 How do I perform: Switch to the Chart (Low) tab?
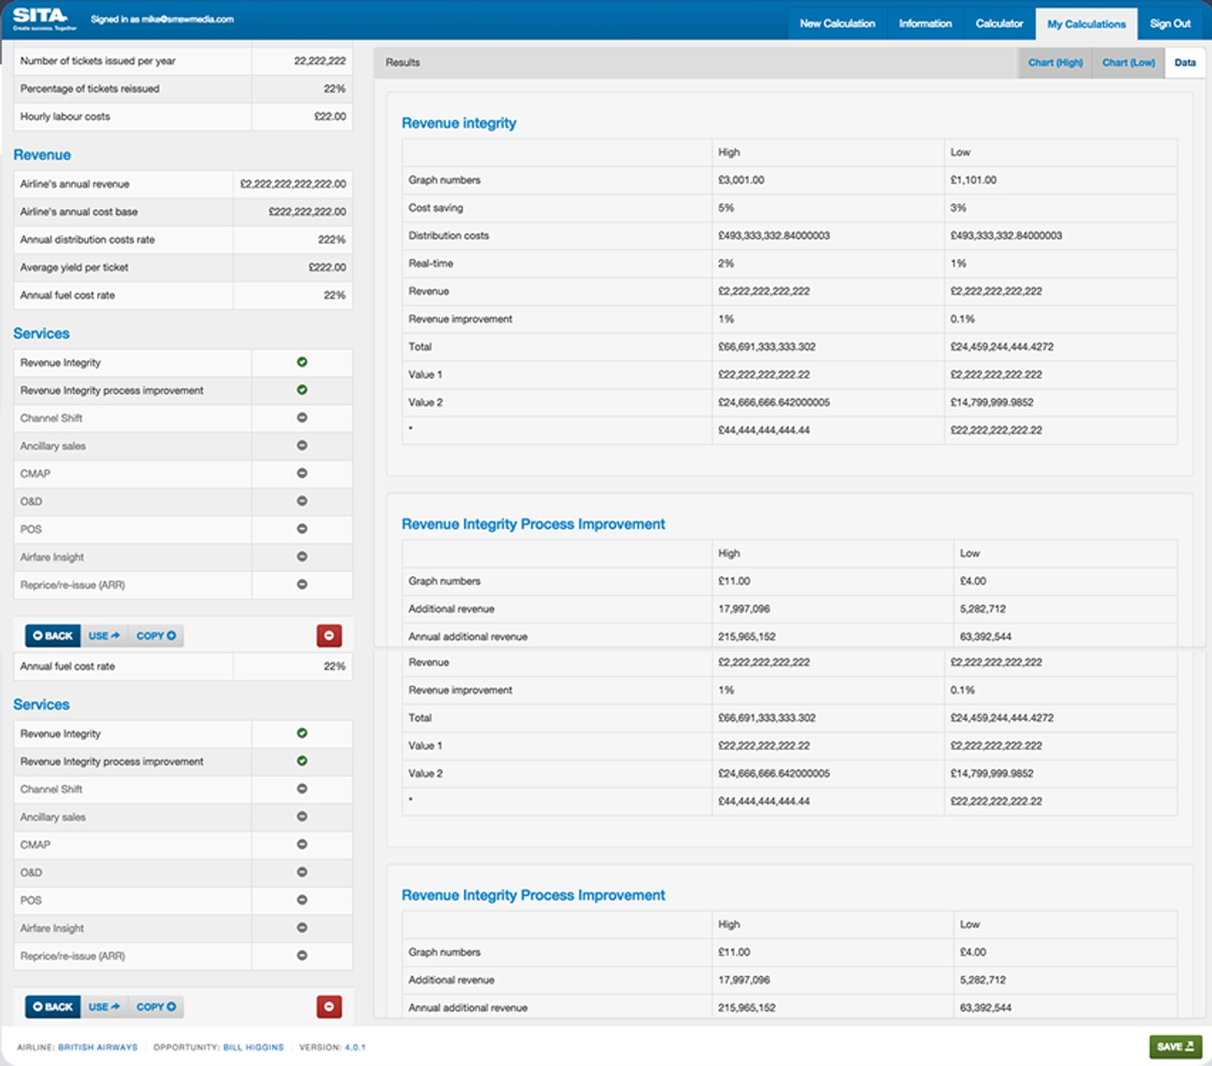(1127, 62)
